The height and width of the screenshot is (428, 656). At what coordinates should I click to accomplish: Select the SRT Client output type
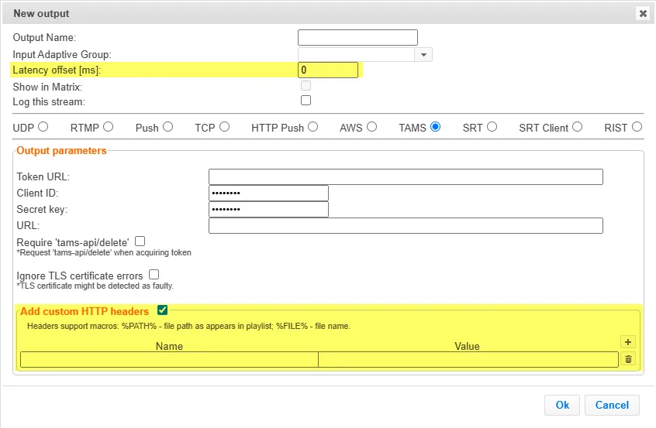578,126
